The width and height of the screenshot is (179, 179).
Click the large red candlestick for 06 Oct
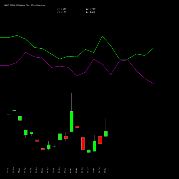click(83, 144)
